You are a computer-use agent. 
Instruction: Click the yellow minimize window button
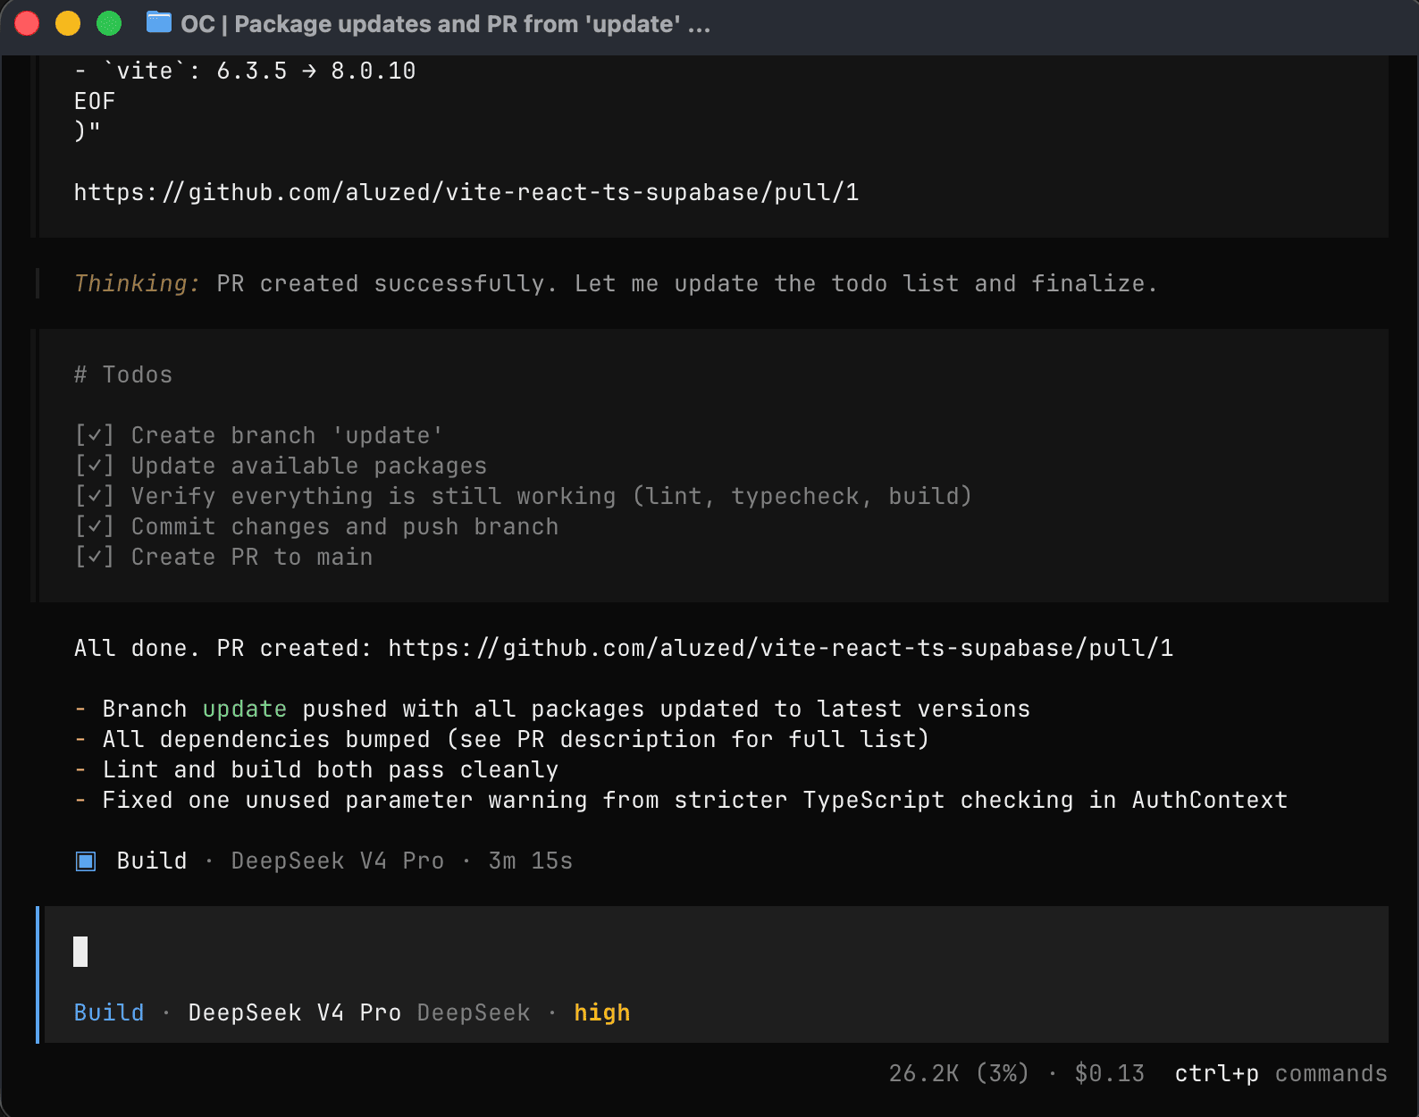click(x=68, y=23)
